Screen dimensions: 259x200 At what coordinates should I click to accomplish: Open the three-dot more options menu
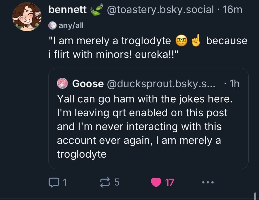coord(208,183)
